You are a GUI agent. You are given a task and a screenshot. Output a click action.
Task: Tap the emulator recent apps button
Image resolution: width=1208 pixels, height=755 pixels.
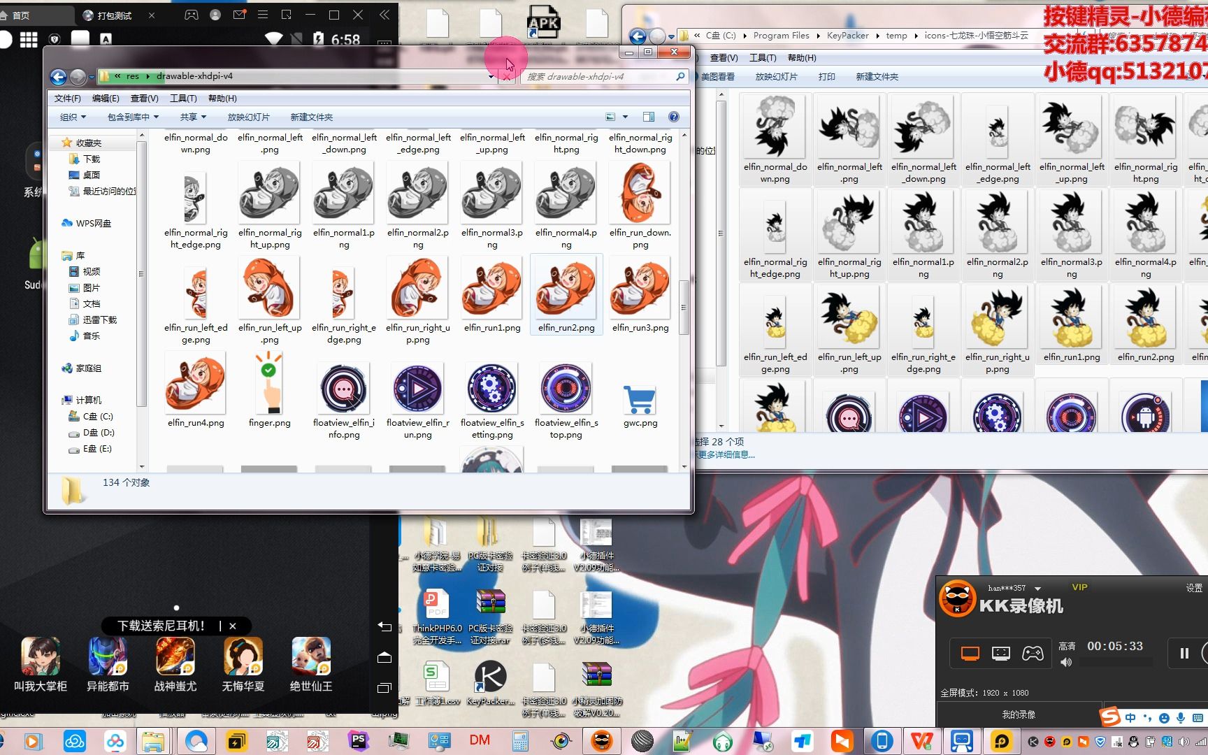384,688
